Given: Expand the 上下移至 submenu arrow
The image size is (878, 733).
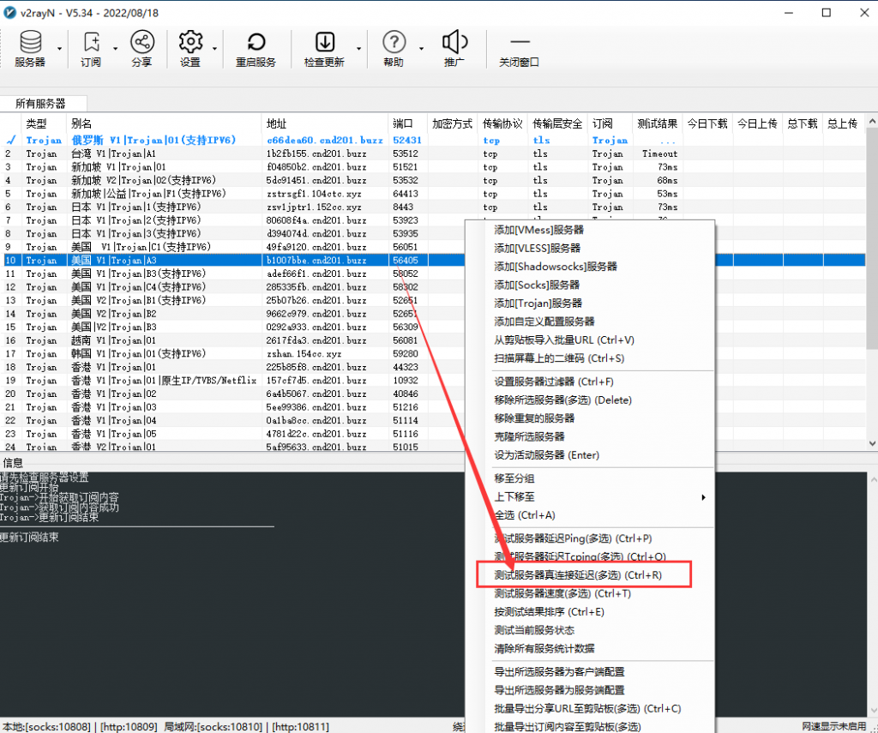Looking at the screenshot, I should coord(703,497).
